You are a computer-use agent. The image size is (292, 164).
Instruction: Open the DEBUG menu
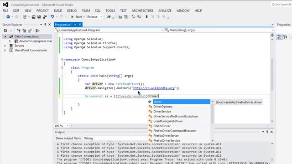coord(72,10)
